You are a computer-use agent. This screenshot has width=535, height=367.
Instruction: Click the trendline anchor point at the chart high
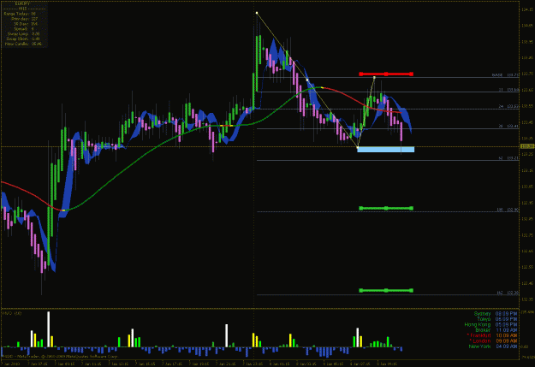coord(257,13)
